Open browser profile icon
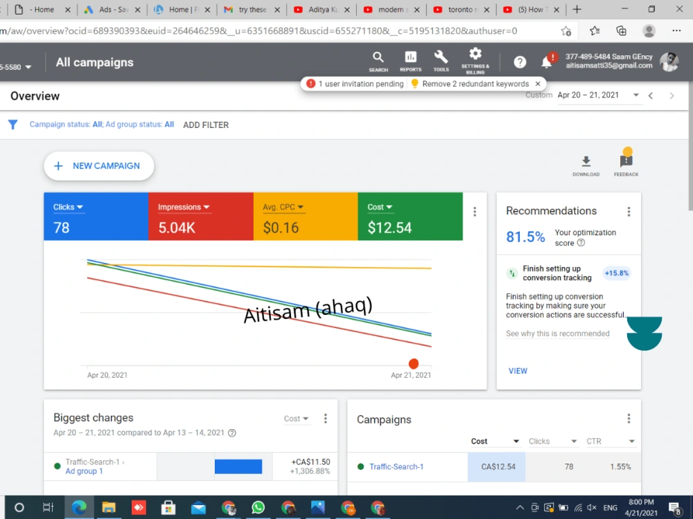This screenshot has height=519, width=693. pyautogui.click(x=649, y=30)
